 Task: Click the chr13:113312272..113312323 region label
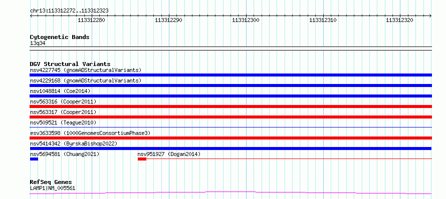pyautogui.click(x=69, y=11)
